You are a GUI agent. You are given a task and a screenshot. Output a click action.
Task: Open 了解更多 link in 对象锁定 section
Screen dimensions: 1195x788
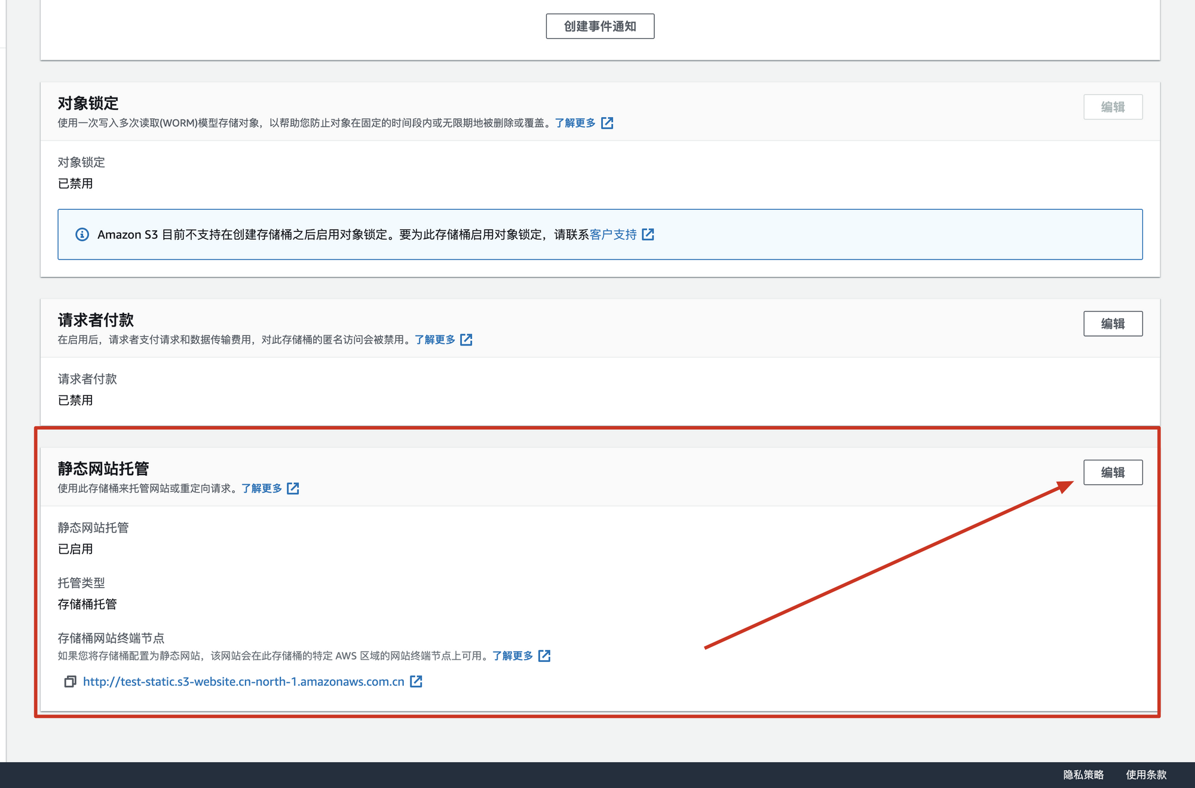click(x=575, y=123)
